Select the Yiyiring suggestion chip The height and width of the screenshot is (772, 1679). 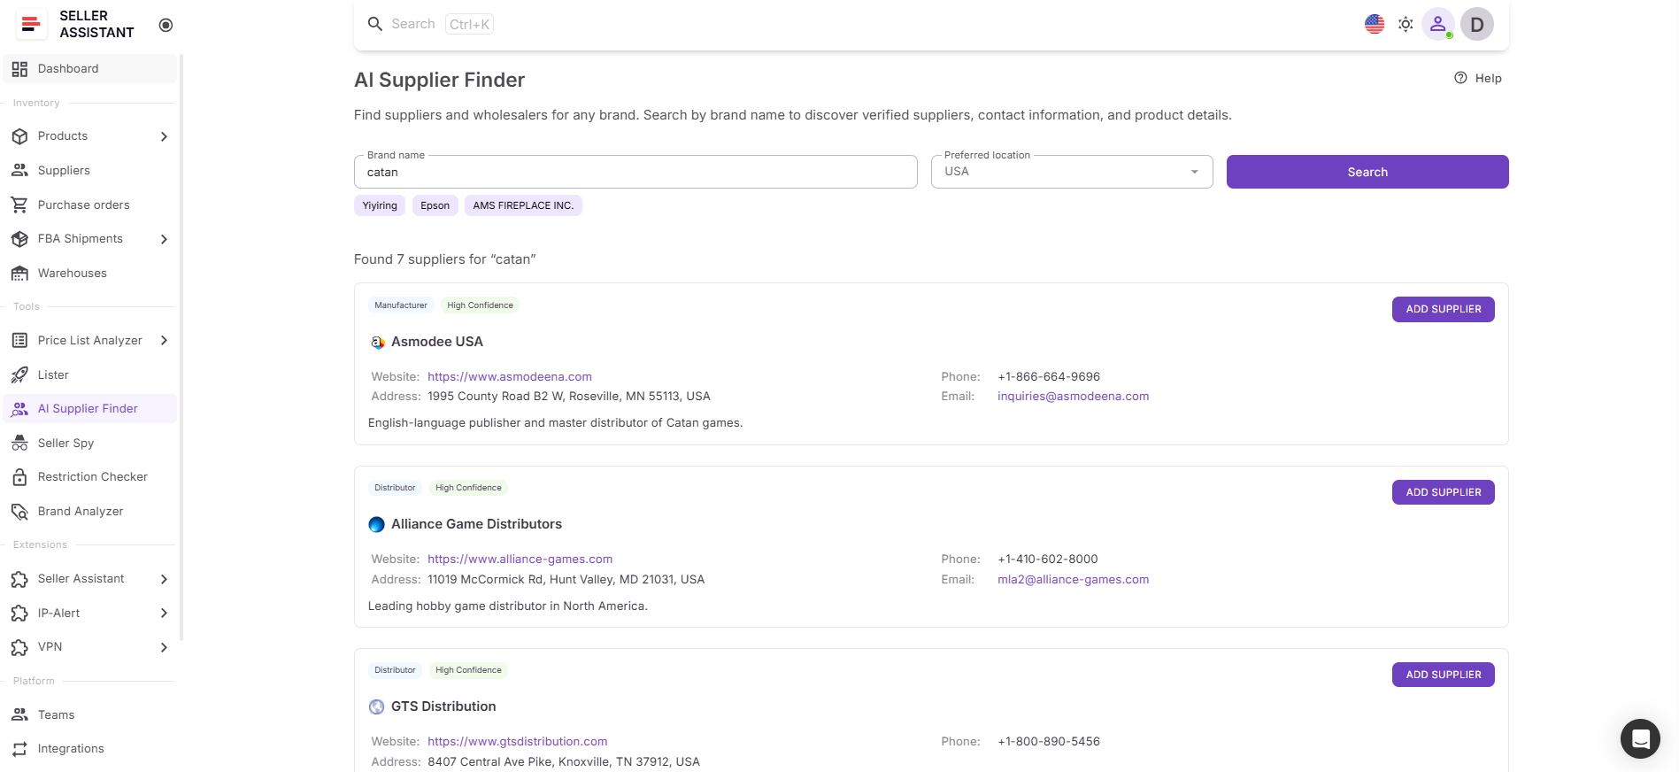pyautogui.click(x=380, y=205)
